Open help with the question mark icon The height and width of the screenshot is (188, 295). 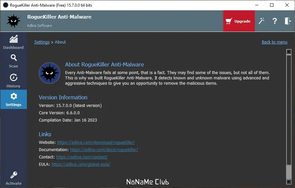[x=275, y=21]
